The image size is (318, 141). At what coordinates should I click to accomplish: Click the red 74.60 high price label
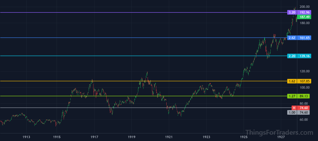point(303,108)
